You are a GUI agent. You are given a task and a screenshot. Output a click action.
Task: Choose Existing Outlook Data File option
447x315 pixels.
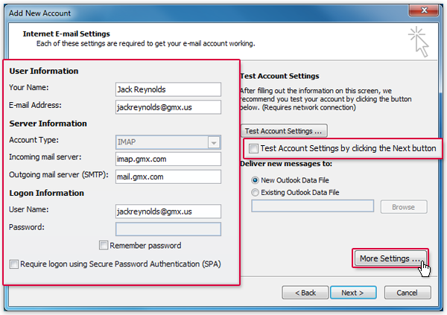256,192
